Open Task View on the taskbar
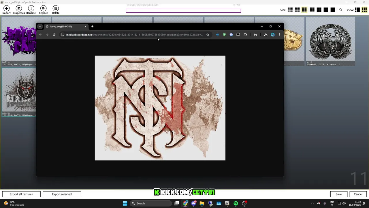Screen dimensions: 369x208 point(177,203)
